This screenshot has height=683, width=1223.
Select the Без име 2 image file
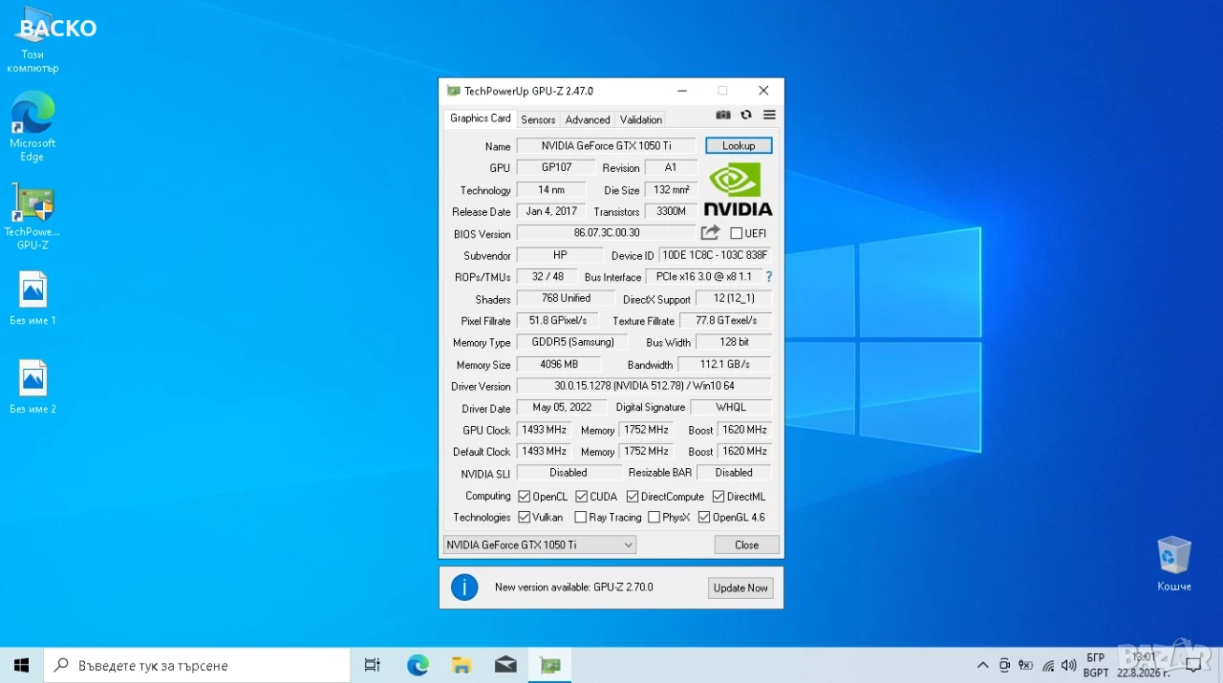click(32, 387)
